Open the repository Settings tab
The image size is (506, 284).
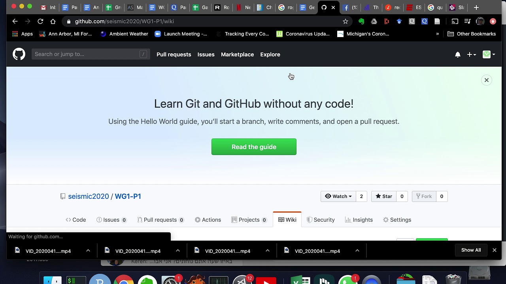397,220
